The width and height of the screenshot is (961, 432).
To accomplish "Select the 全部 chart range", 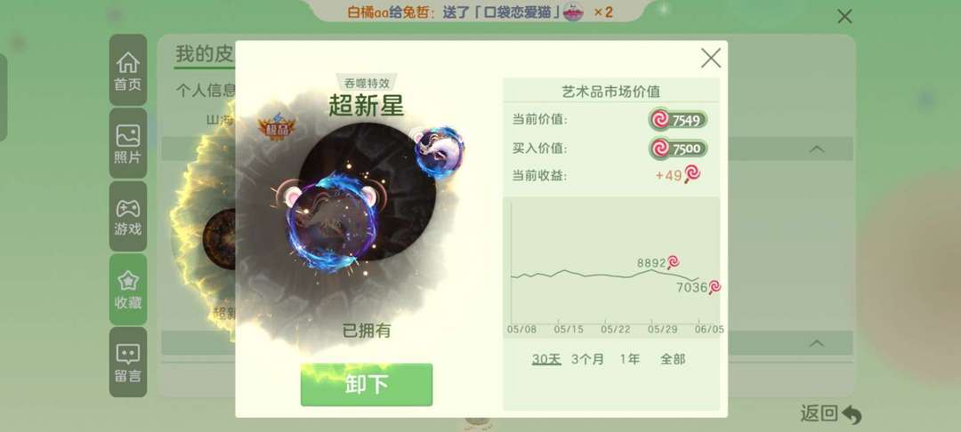I will (673, 359).
